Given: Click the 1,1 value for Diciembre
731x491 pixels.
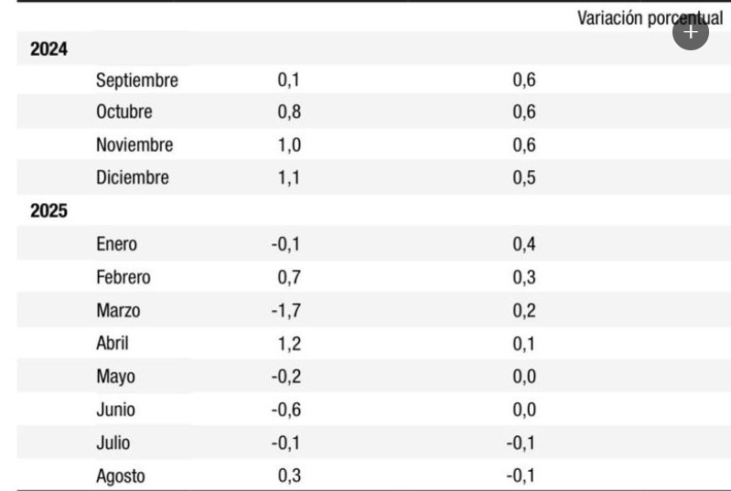Looking at the screenshot, I should (x=289, y=178).
